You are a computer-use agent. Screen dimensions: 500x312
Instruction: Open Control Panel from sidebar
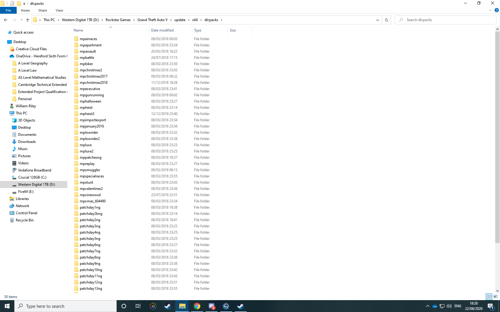pos(26,213)
